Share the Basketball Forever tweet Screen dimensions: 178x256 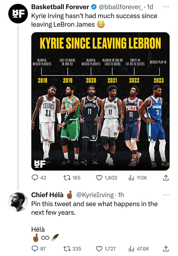click(x=166, y=178)
